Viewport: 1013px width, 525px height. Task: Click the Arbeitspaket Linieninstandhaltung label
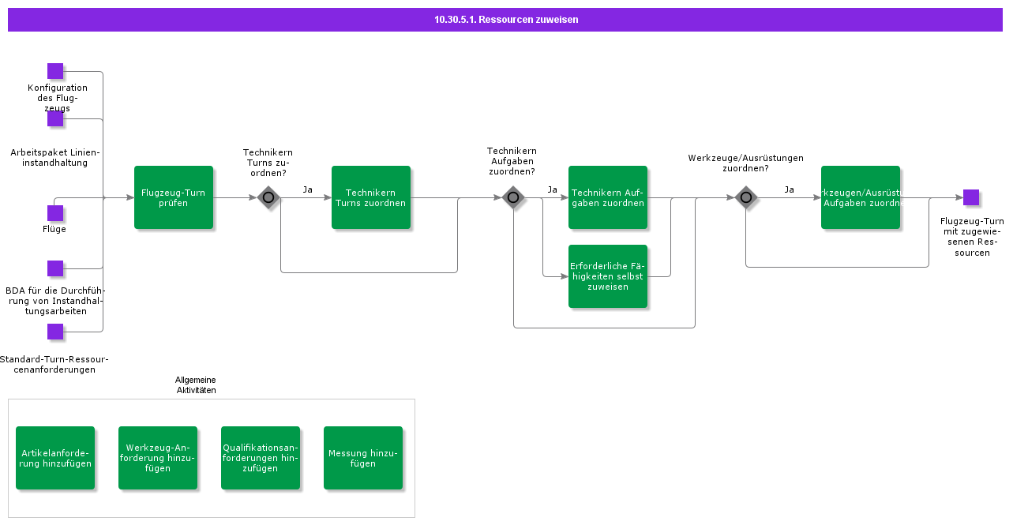pyautogui.click(x=54, y=157)
